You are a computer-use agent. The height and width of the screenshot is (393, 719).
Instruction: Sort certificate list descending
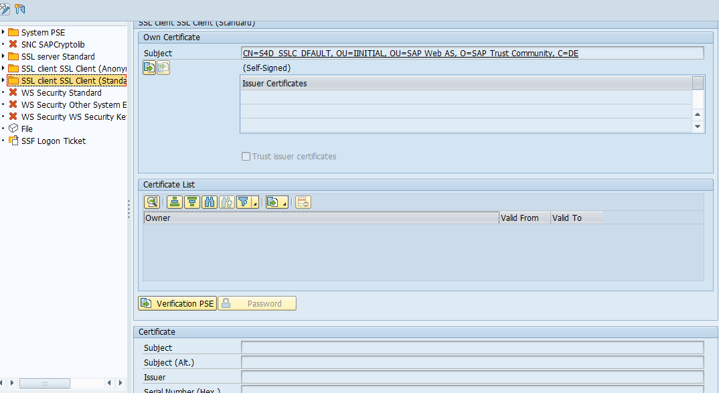[192, 202]
